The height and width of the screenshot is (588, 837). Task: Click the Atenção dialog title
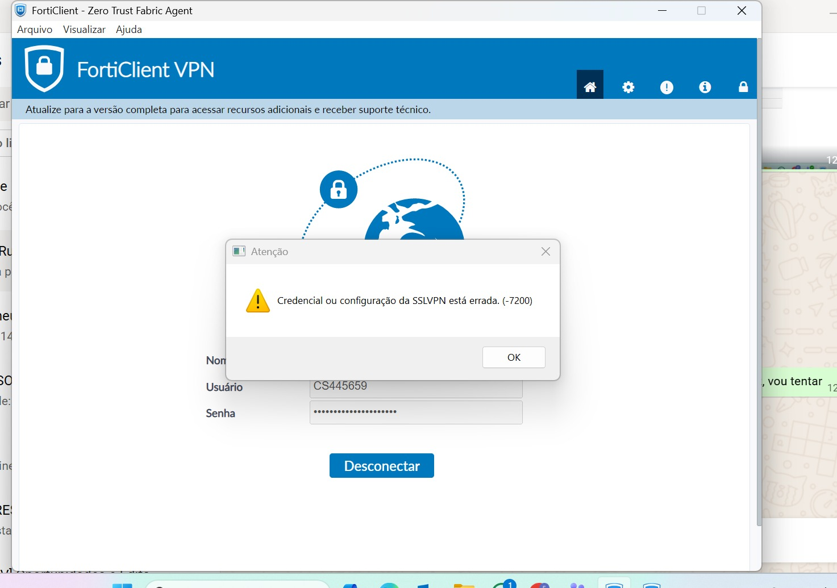click(269, 252)
